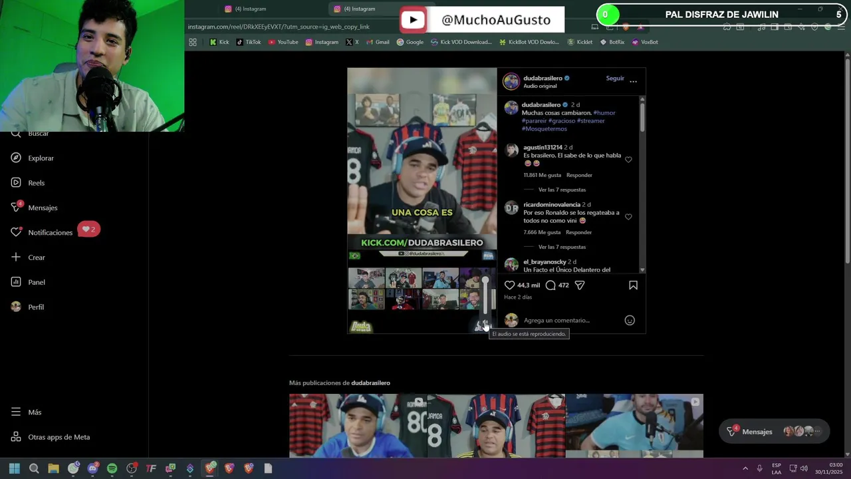Click the comment input field

tap(570, 321)
